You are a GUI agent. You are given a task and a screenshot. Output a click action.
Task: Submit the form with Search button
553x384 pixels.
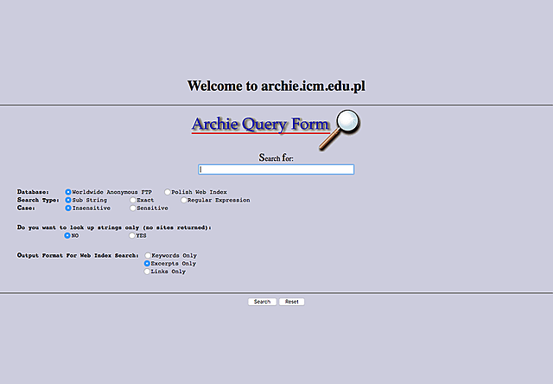262,302
